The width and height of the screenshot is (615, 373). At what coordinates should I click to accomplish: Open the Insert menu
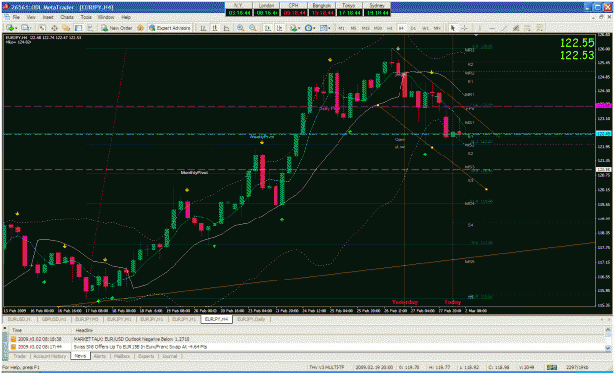tap(48, 18)
